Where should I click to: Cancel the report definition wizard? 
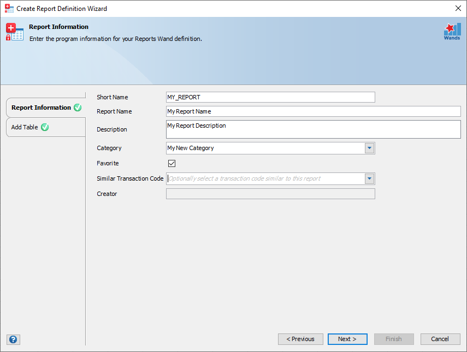coord(440,339)
